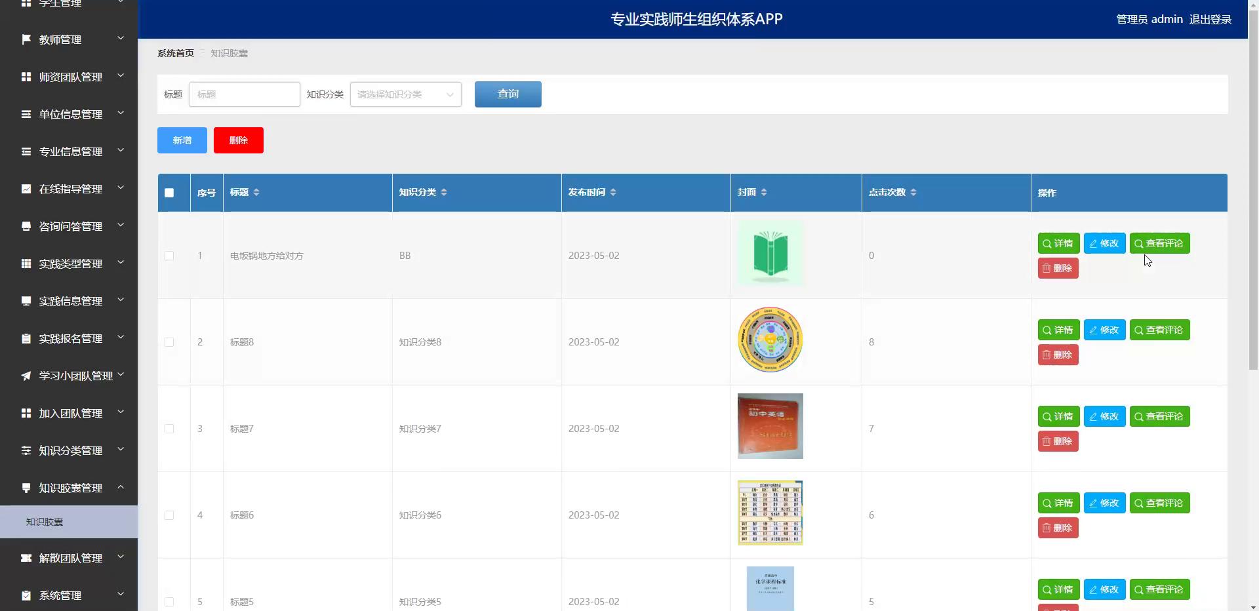The height and width of the screenshot is (611, 1259).
Task: Click the grid icon beside 师资团队管理
Action: click(26, 77)
